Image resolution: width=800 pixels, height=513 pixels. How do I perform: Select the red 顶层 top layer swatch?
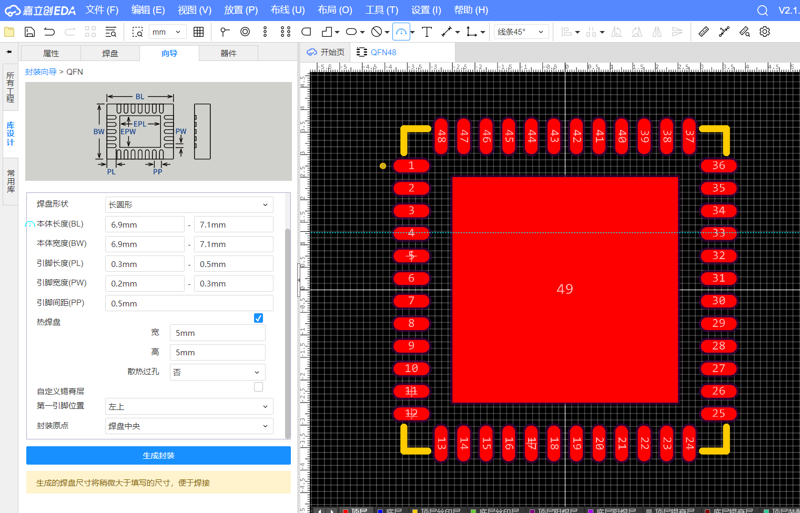coord(346,511)
